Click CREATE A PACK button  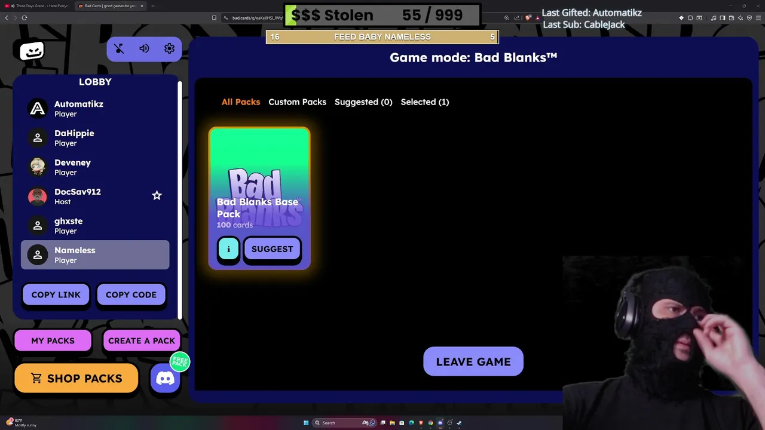tap(142, 340)
